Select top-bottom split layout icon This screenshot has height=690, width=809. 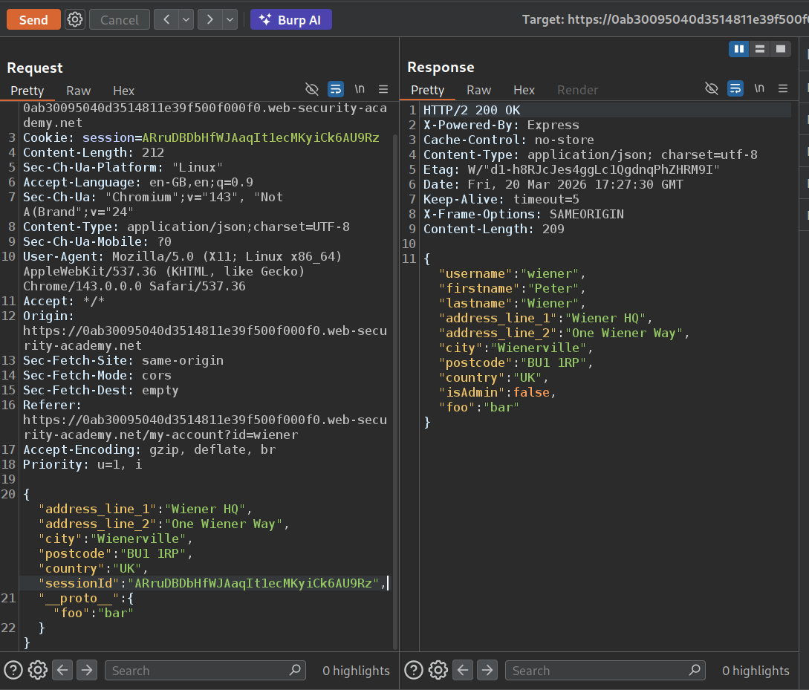click(759, 49)
